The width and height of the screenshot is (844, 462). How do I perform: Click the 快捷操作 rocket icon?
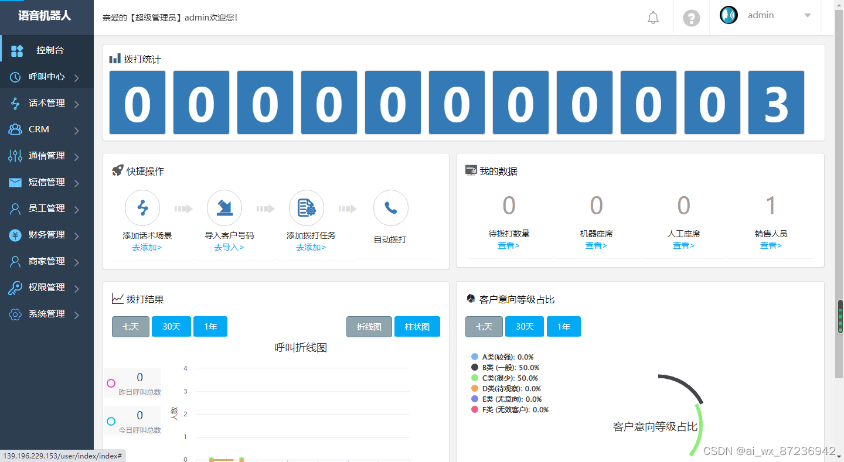click(117, 170)
